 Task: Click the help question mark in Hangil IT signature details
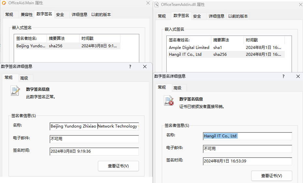click(283, 76)
